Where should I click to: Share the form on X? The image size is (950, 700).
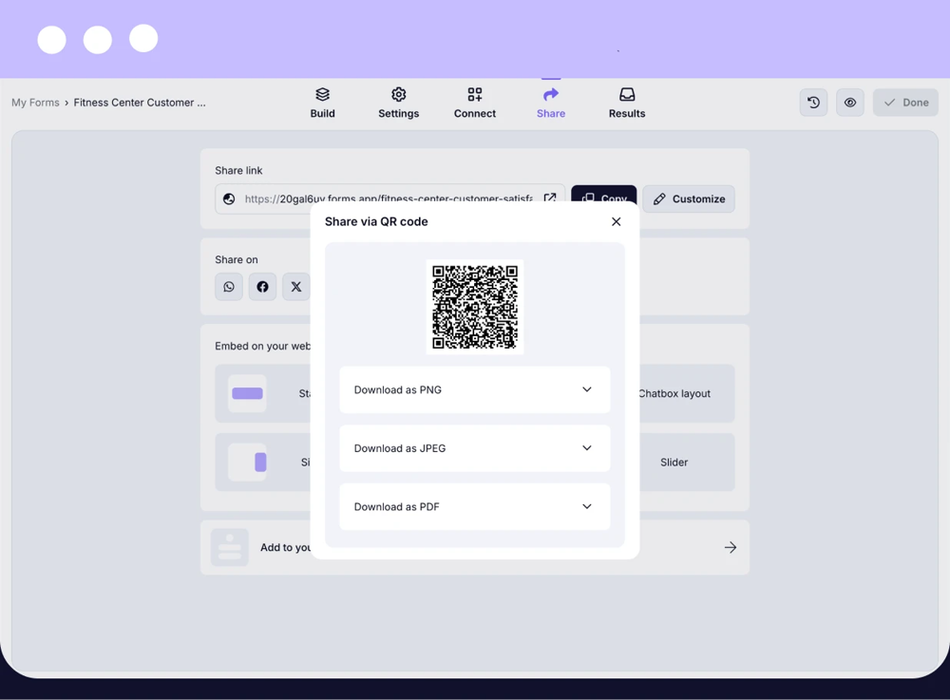295,286
